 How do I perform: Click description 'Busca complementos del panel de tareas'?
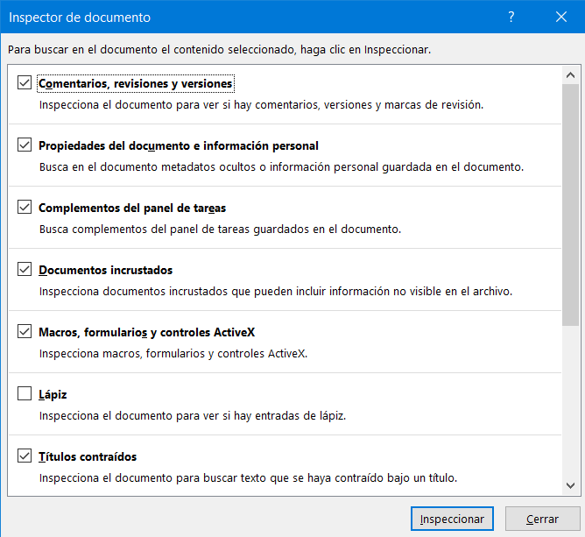tap(220, 230)
